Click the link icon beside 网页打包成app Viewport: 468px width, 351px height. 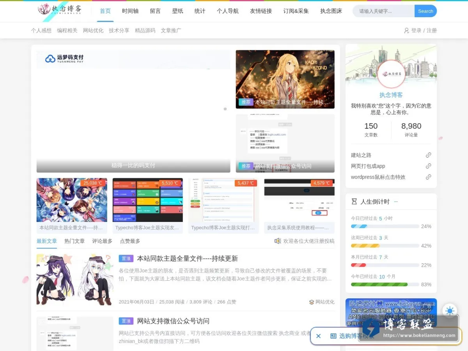[428, 166]
